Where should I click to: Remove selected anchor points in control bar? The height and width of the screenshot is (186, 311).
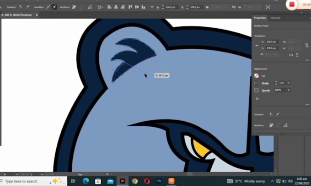74,7
